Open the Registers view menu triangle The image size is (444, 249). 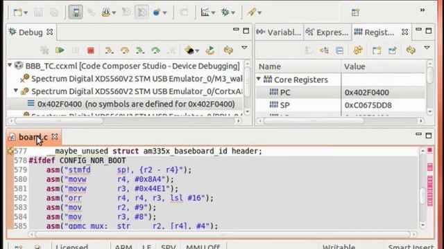point(427,48)
